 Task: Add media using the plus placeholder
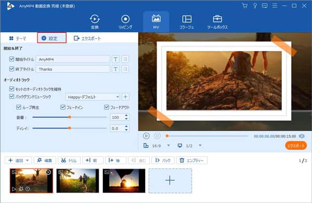click(x=170, y=181)
